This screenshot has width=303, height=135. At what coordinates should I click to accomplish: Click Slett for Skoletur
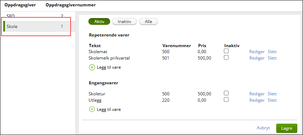point(272,94)
